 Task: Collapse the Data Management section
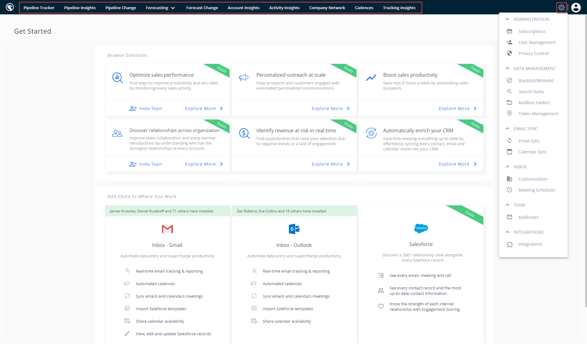point(508,68)
